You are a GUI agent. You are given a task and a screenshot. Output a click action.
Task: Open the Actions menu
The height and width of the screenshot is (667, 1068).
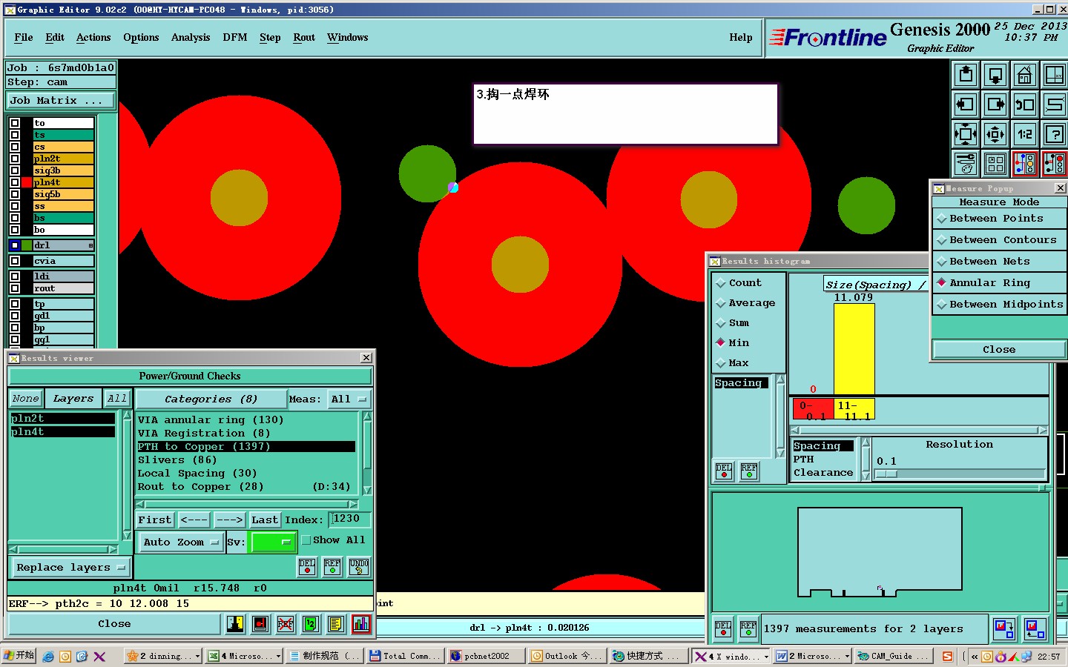coord(93,38)
